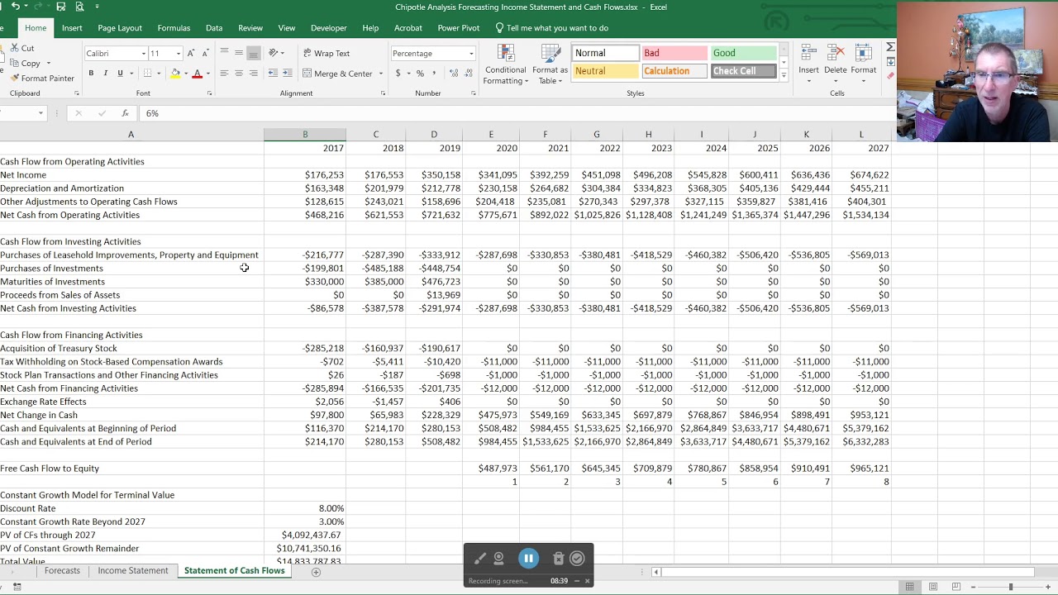
Task: Toggle Center horizontal alignment
Action: coord(239,74)
